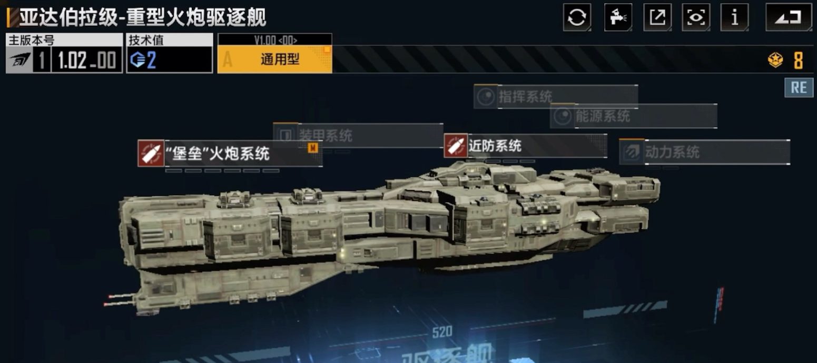Open the "堡垒"火炮系统 module
The width and height of the screenshot is (817, 363).
click(230, 154)
